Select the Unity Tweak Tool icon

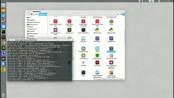point(111,56)
